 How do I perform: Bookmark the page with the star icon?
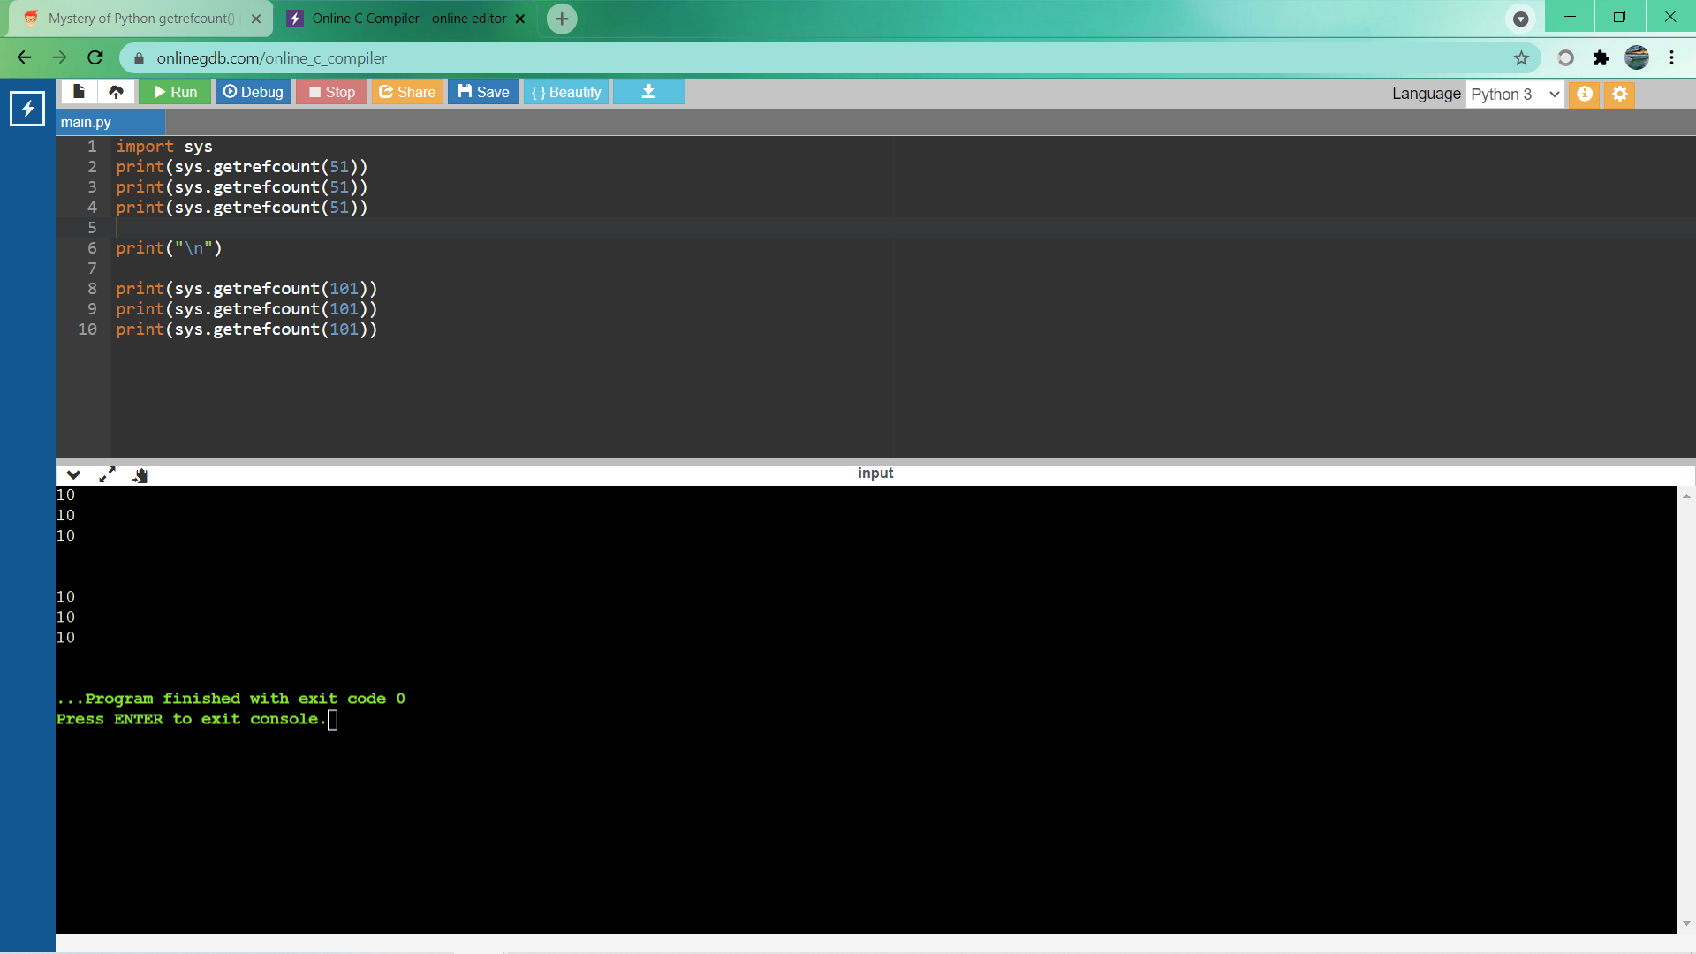click(1522, 57)
